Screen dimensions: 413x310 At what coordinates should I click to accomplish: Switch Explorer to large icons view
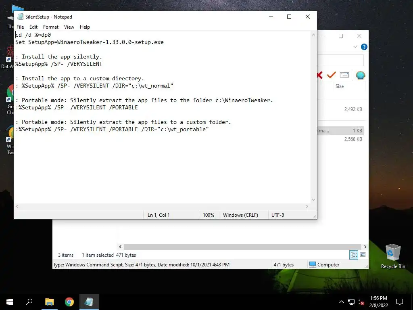tap(363, 255)
